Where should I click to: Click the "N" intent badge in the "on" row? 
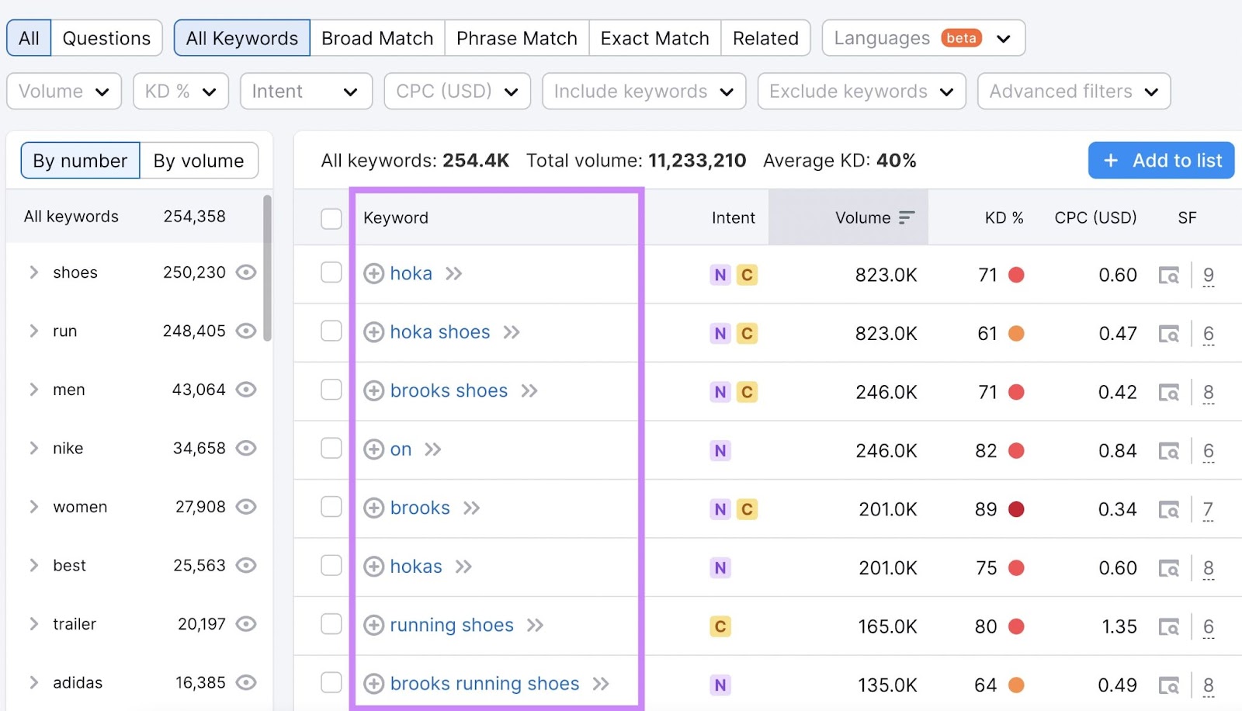pos(720,450)
